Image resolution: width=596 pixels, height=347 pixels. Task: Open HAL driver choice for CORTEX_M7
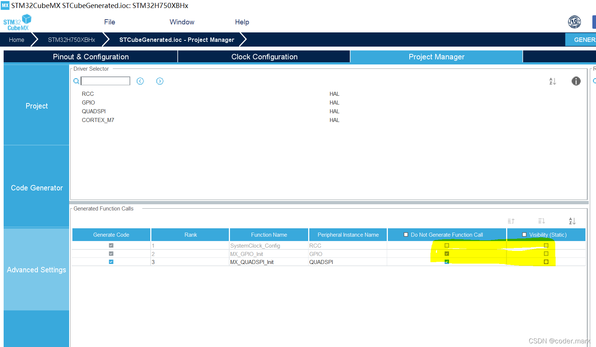pyautogui.click(x=334, y=120)
